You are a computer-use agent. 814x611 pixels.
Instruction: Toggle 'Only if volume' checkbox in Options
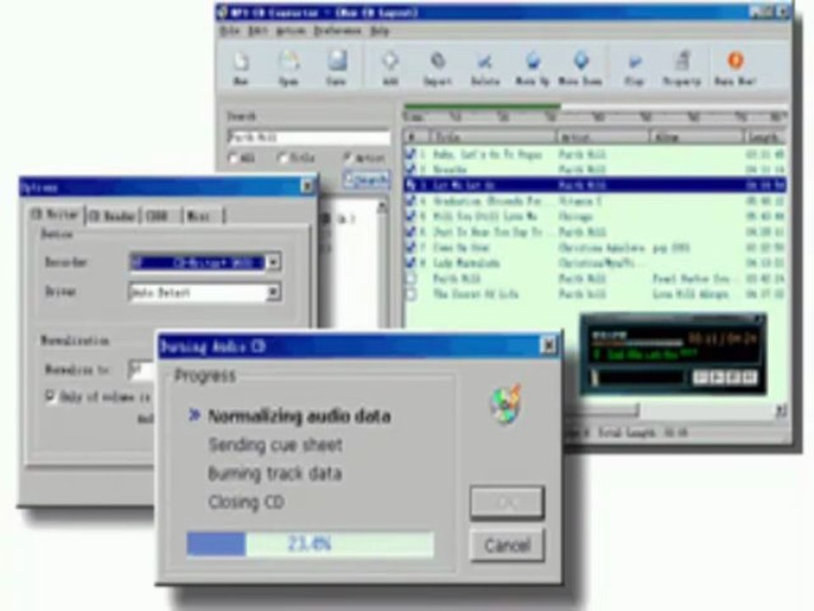pyautogui.click(x=51, y=396)
